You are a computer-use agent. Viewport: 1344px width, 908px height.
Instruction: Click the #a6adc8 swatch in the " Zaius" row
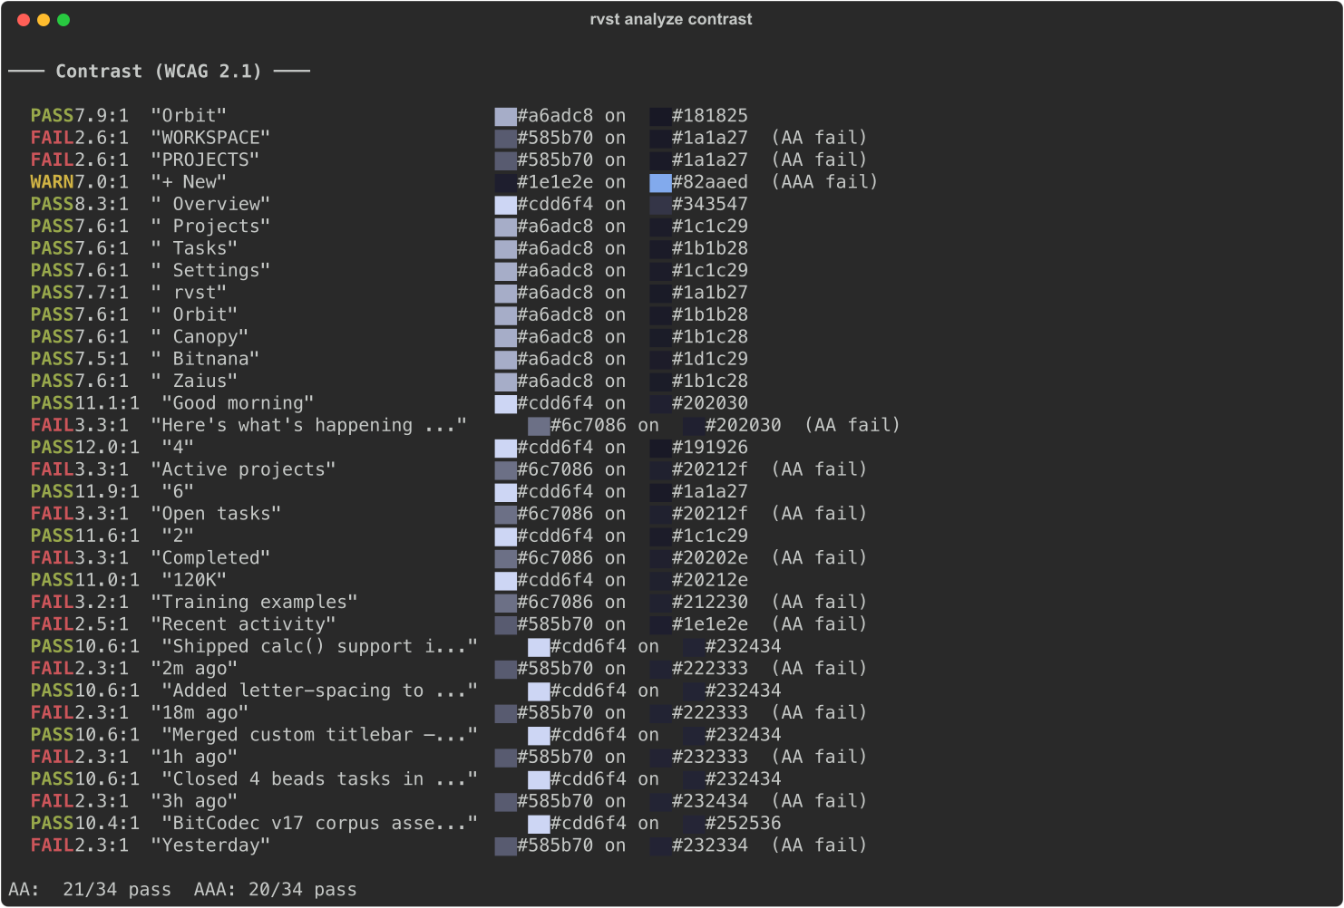505,382
